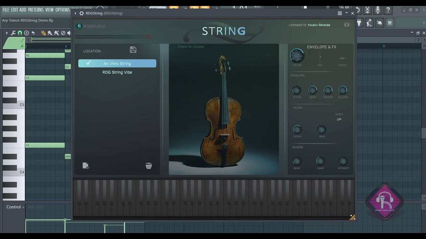
Task: Click the envelope Decay knob
Action: [x=313, y=90]
